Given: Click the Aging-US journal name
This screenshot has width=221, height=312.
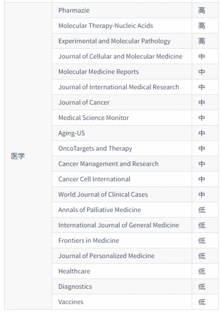Looking at the screenshot, I should (x=71, y=133).
